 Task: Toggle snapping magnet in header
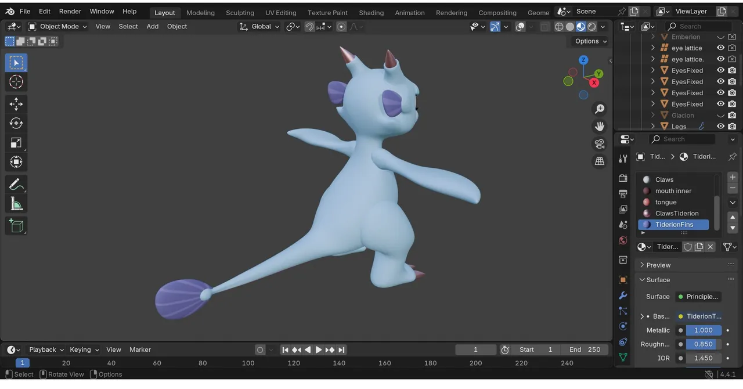(x=309, y=26)
